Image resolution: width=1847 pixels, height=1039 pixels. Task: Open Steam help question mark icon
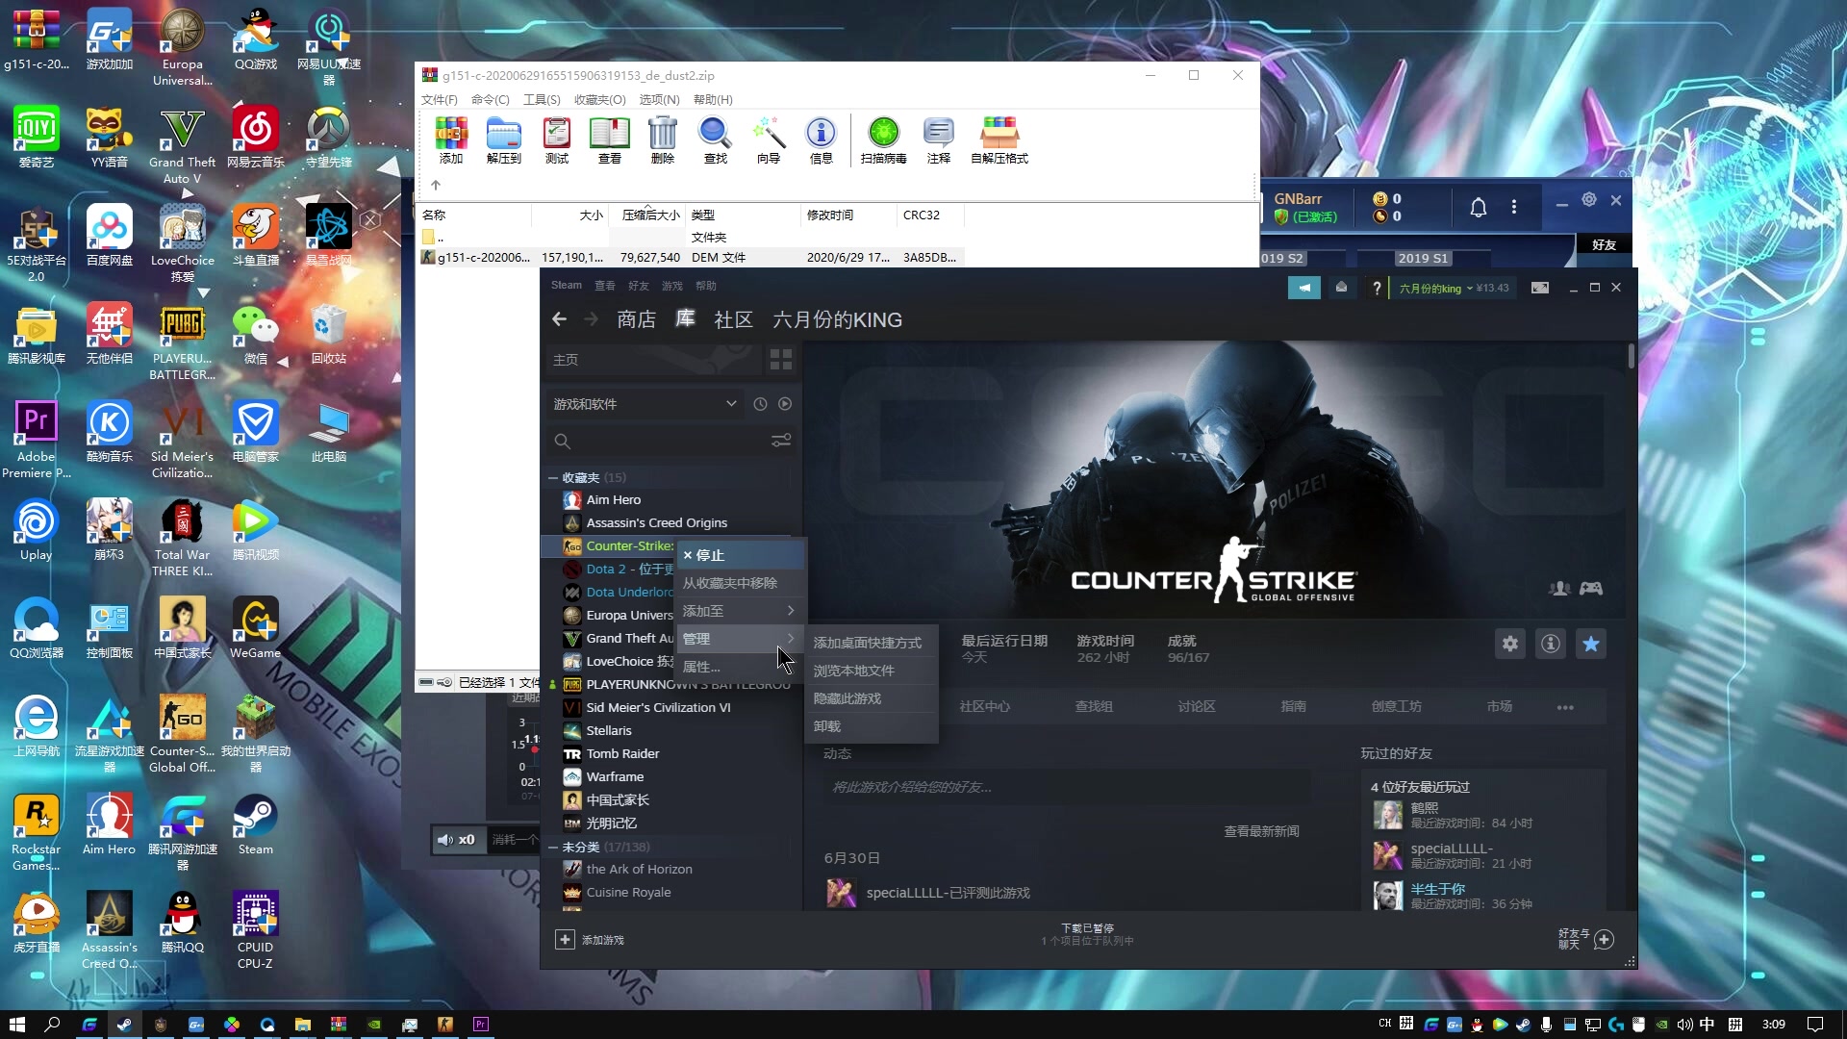(x=1377, y=288)
